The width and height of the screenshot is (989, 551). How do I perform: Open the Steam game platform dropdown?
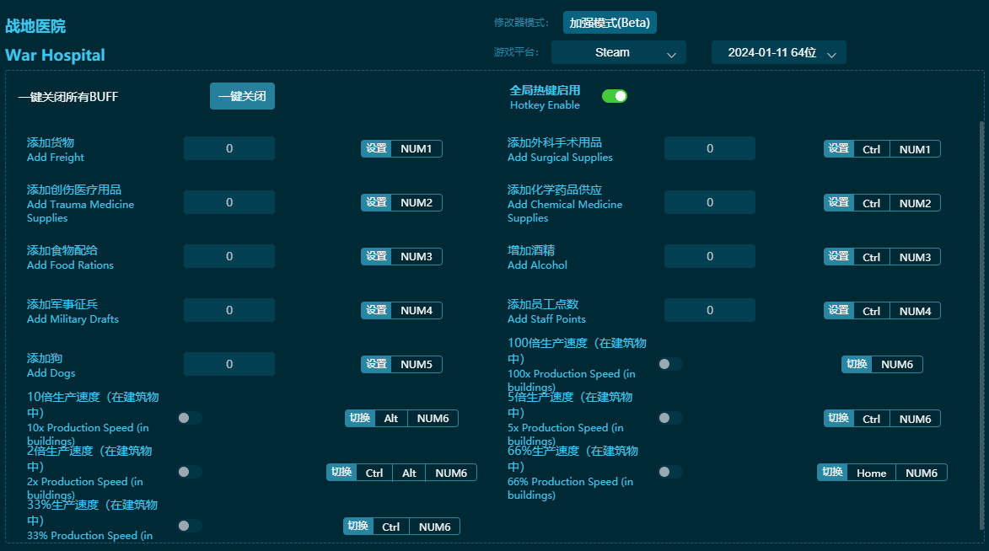click(x=618, y=52)
